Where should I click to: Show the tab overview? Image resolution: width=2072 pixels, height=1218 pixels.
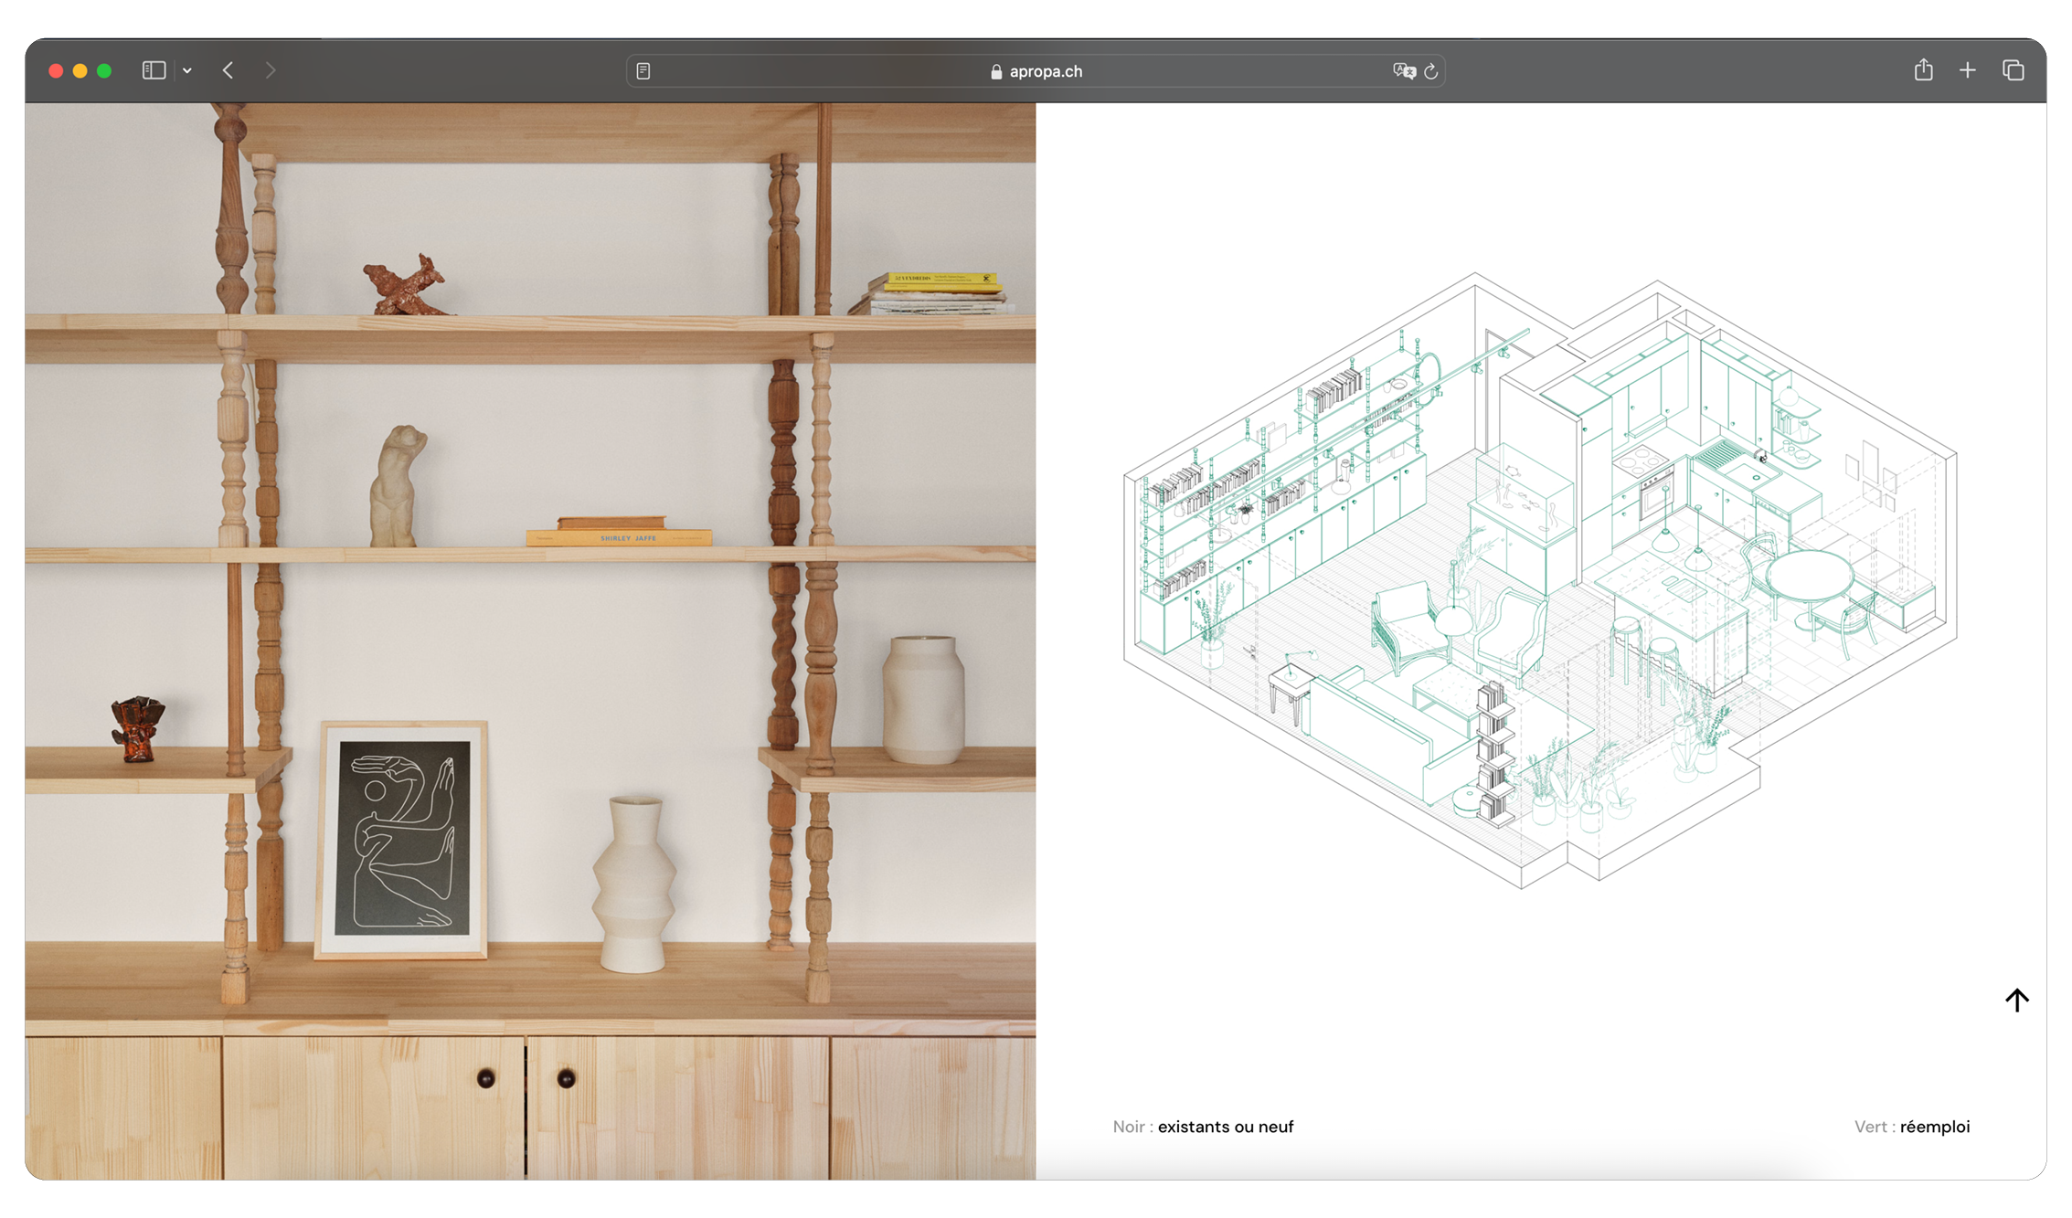click(2013, 70)
